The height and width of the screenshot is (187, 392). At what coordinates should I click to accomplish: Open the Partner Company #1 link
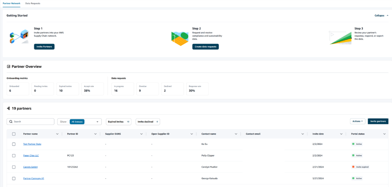(34, 179)
